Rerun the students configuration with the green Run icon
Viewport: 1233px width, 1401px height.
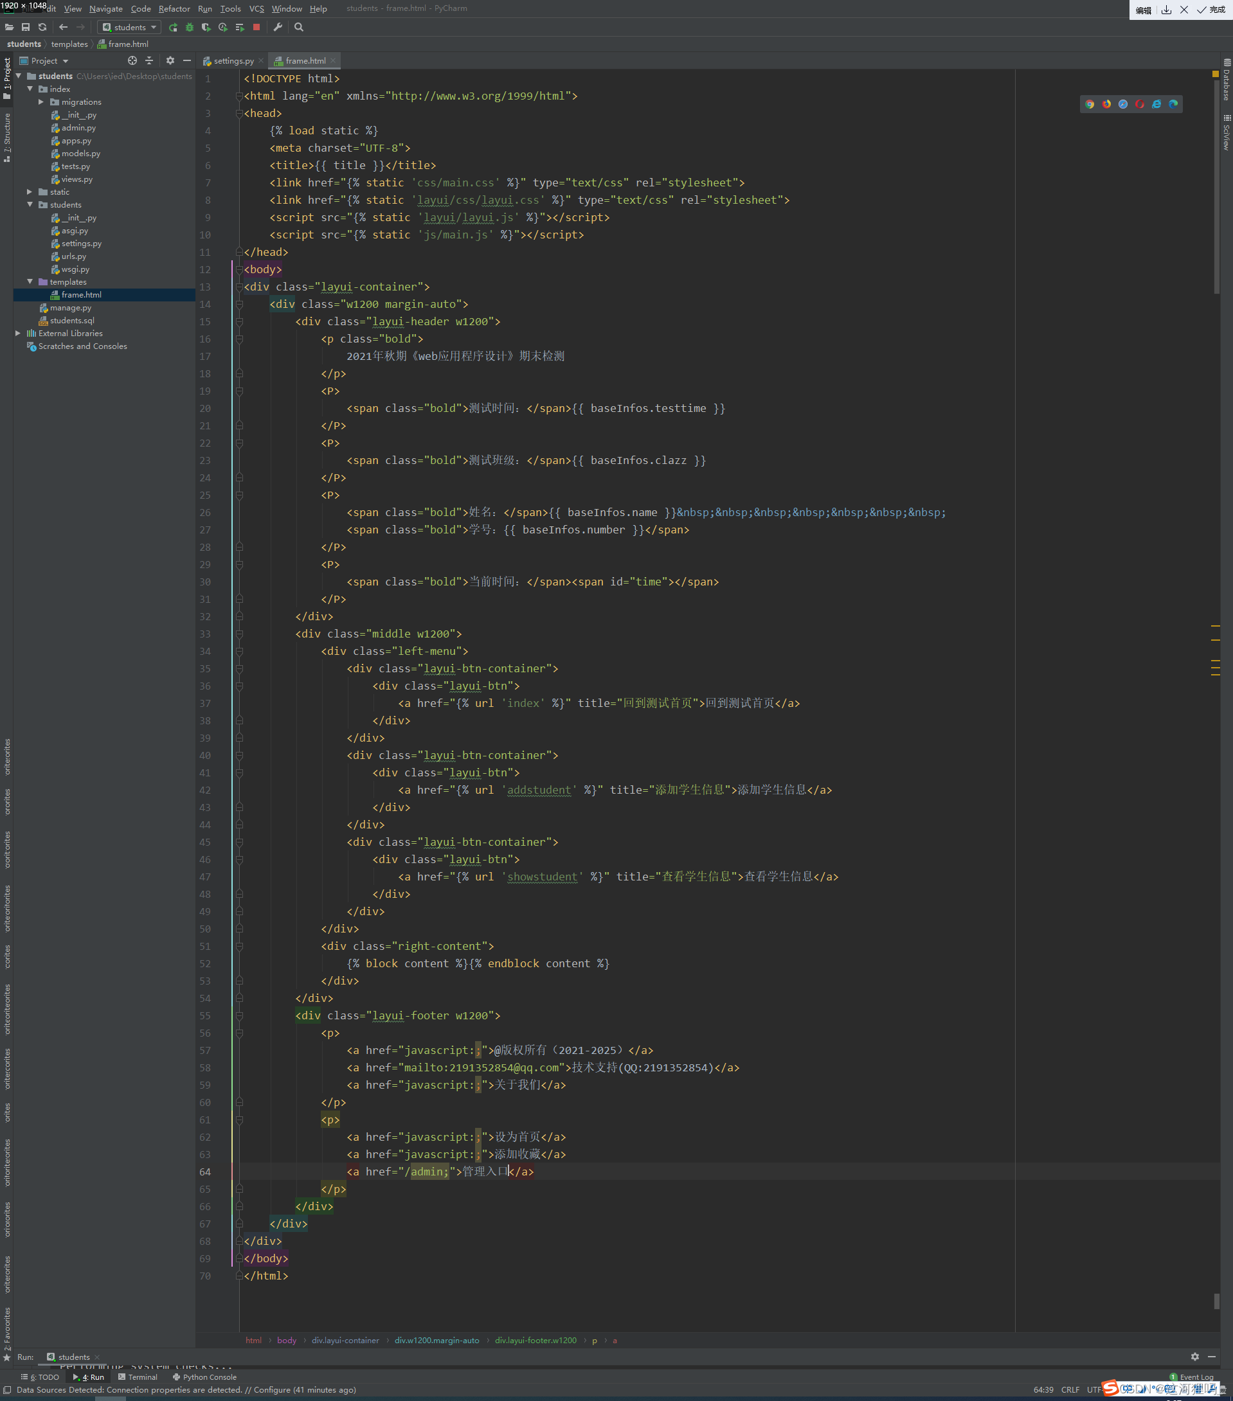pyautogui.click(x=173, y=28)
